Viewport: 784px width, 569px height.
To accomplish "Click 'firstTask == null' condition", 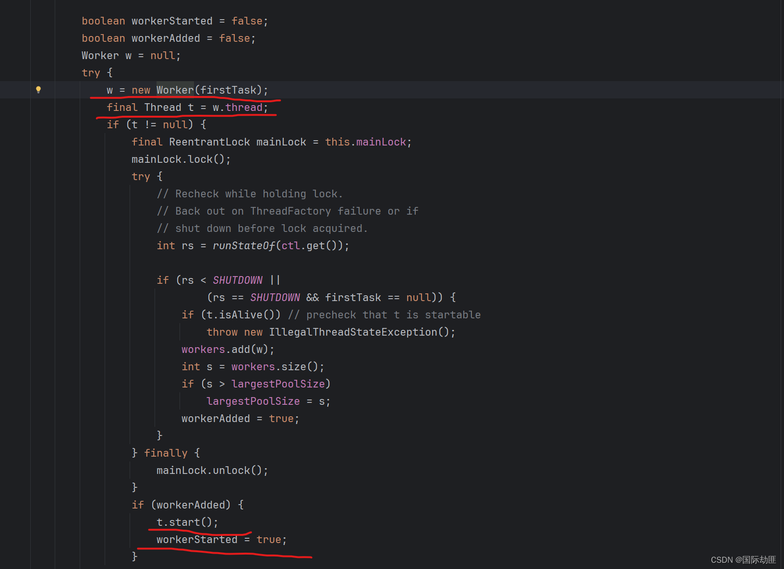I will (x=378, y=298).
